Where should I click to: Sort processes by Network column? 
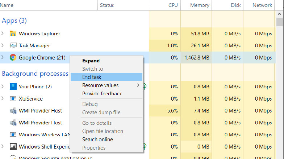point(259,5)
